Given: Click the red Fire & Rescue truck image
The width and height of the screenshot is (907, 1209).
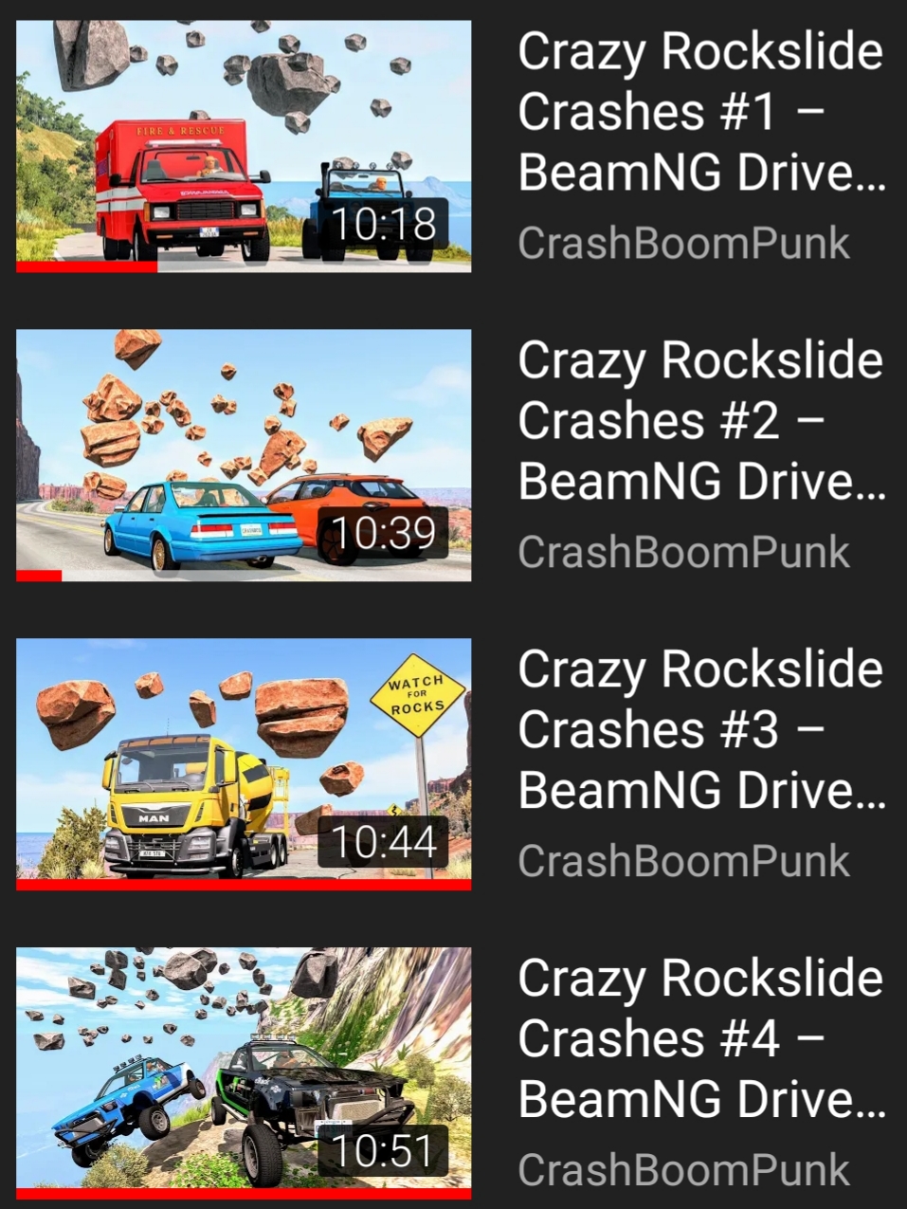Looking at the screenshot, I should click(182, 190).
